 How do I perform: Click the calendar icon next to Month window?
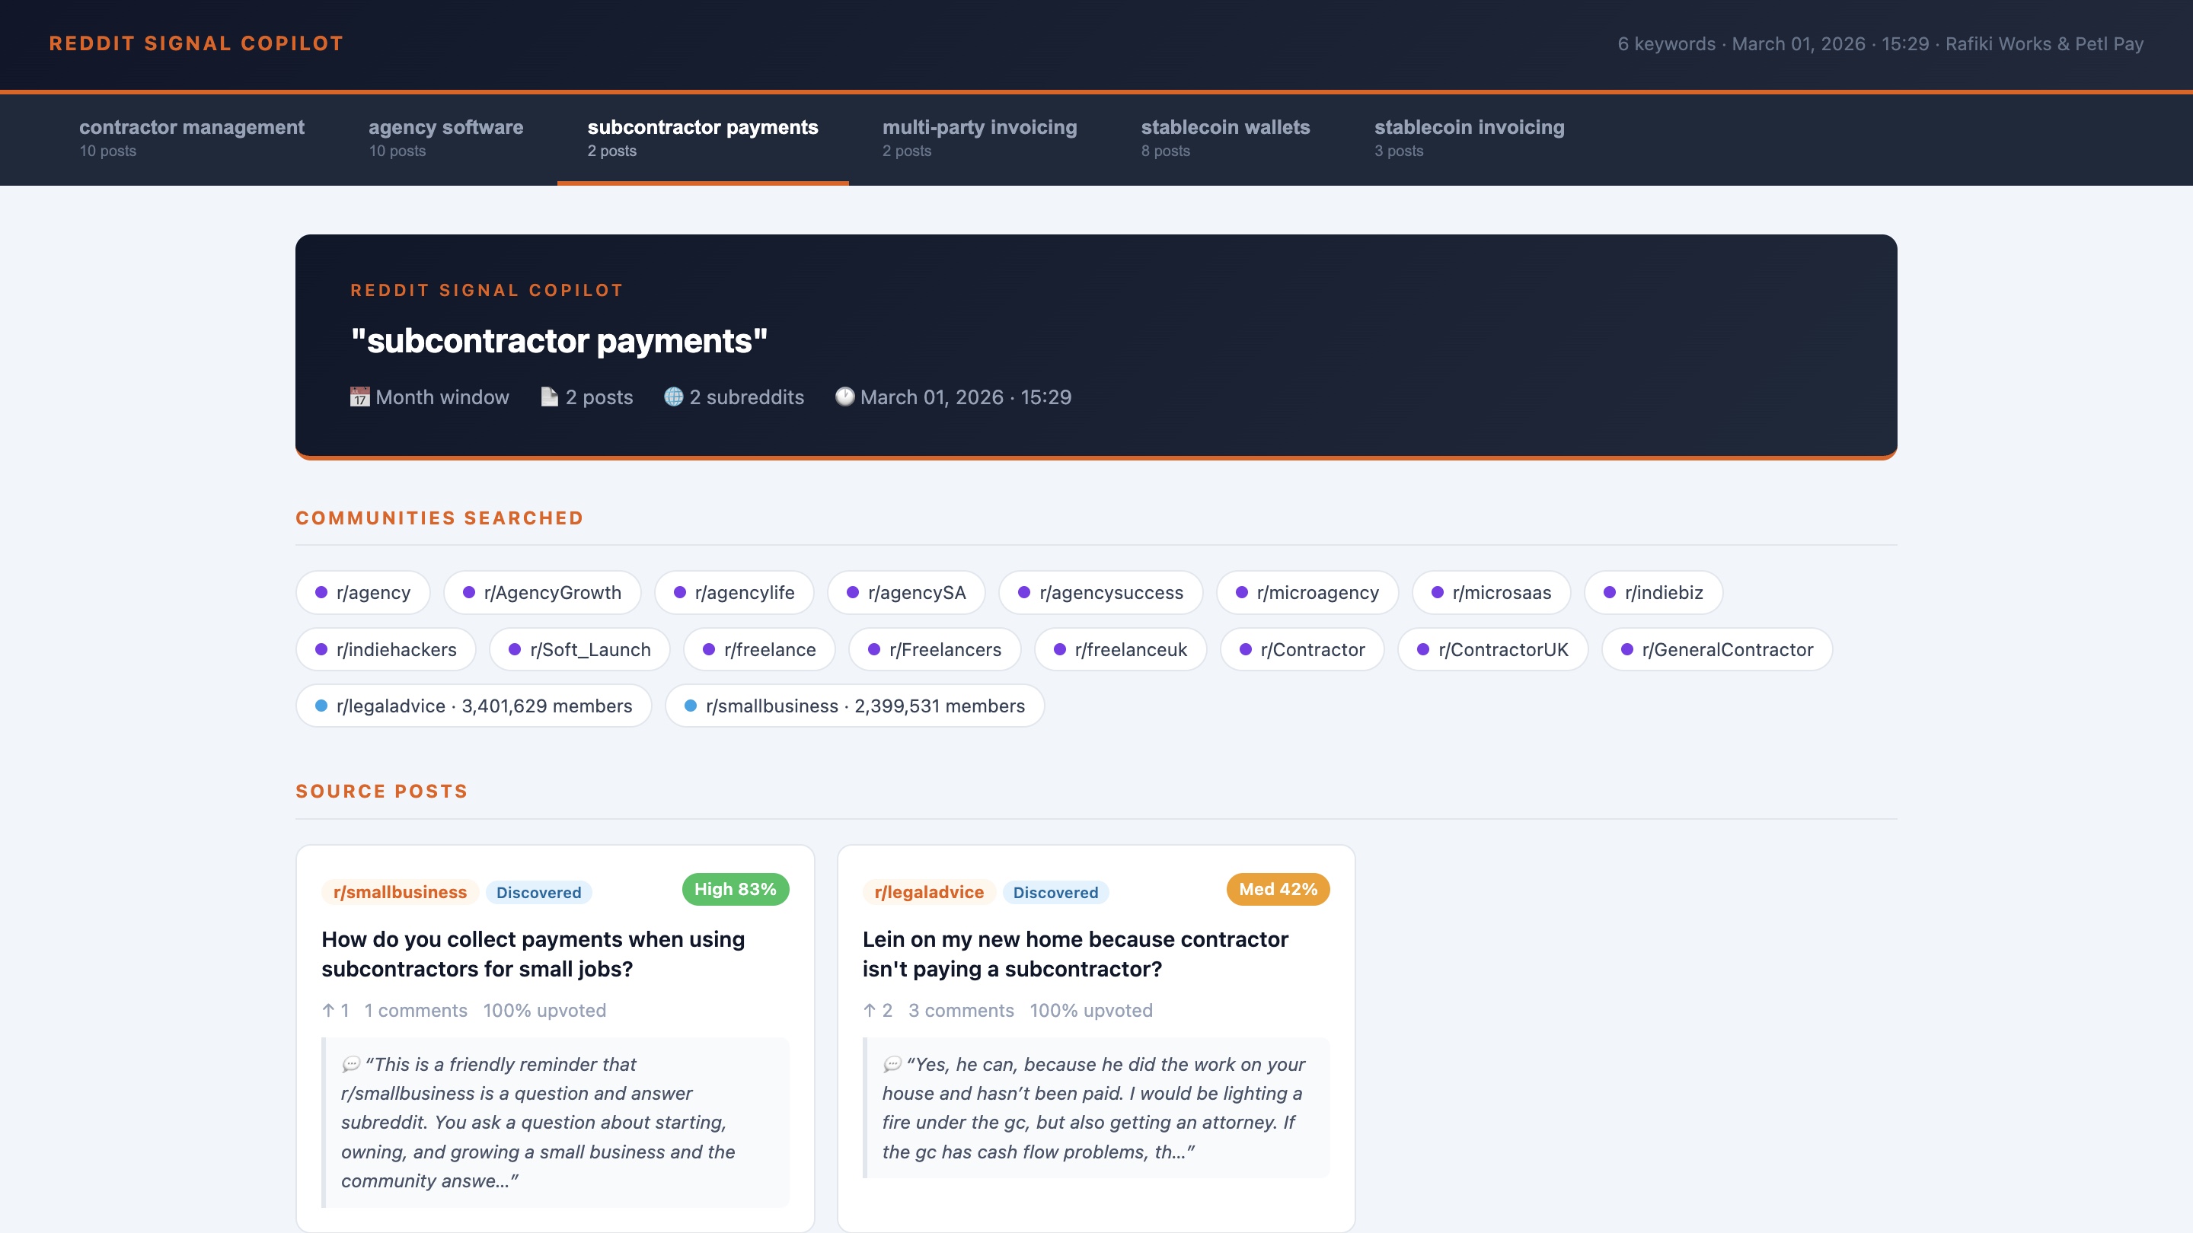click(x=360, y=397)
